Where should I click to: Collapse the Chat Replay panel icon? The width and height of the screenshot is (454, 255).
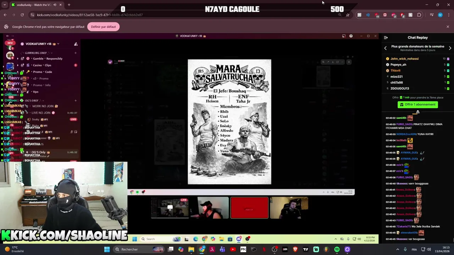(x=386, y=38)
